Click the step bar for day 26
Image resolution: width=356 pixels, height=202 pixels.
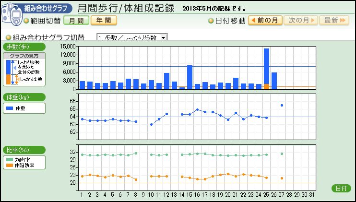[274, 81]
